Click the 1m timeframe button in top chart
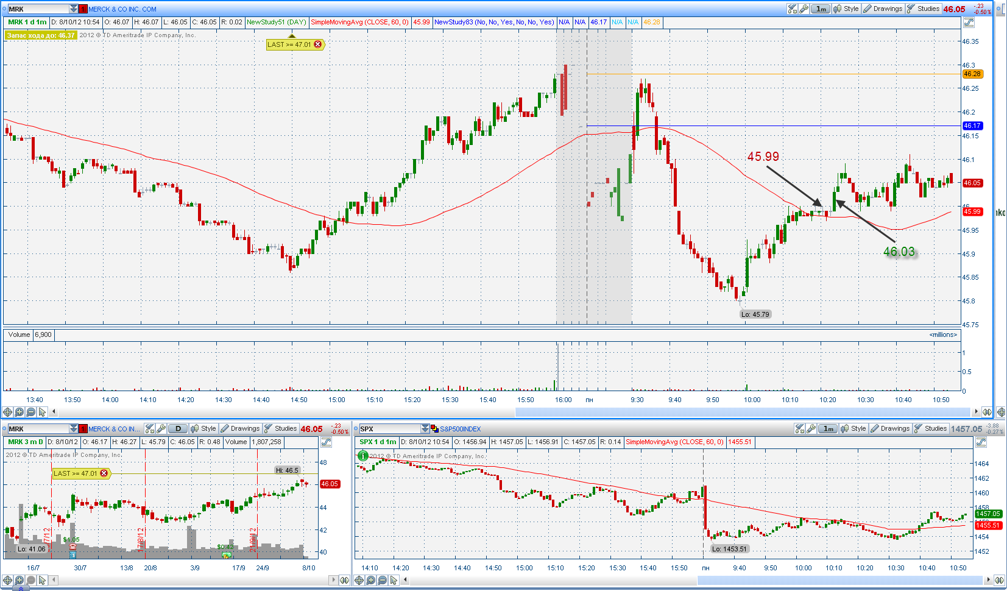Screen dimensions: 1007x591 [821, 9]
